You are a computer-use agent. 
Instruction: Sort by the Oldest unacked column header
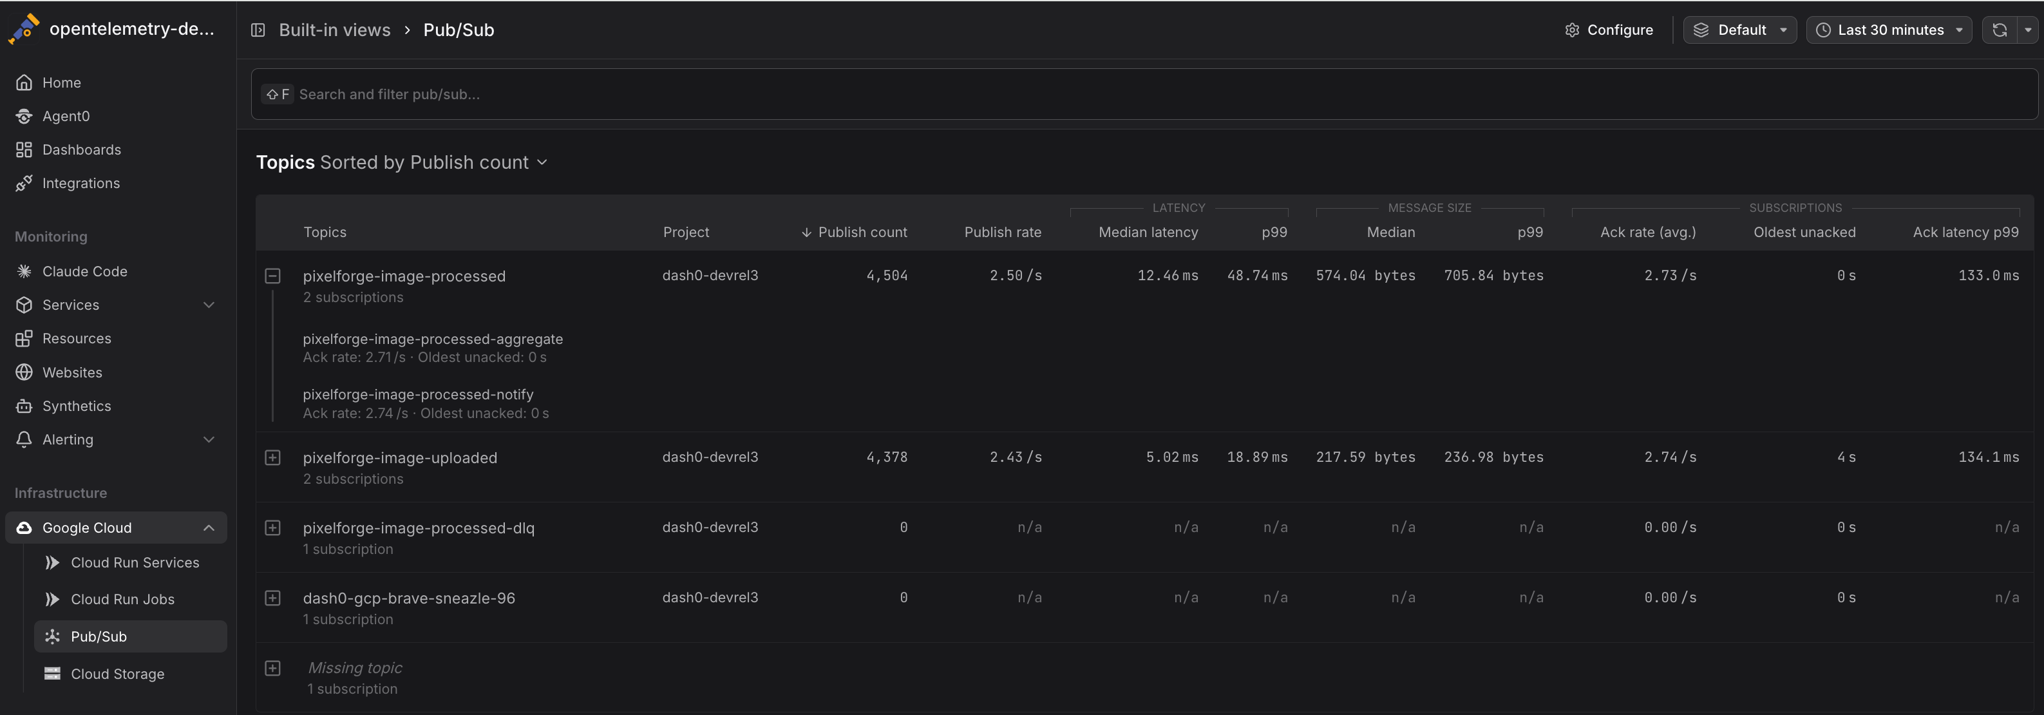pyautogui.click(x=1804, y=233)
